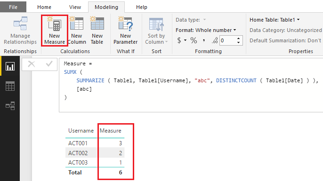Click Measure value 3 for ACT001
This screenshot has width=323, height=181.
[x=121, y=143]
